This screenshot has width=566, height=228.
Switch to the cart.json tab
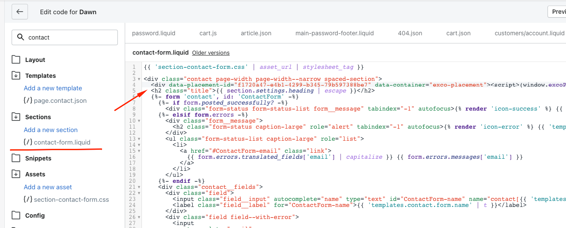(458, 33)
